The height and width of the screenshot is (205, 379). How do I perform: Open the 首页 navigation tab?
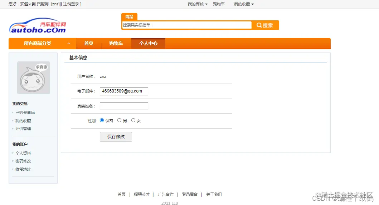click(x=89, y=44)
